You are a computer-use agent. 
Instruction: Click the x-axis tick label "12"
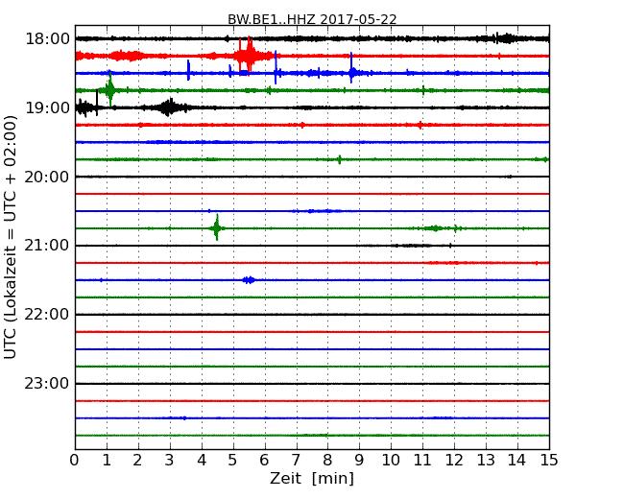(454, 461)
